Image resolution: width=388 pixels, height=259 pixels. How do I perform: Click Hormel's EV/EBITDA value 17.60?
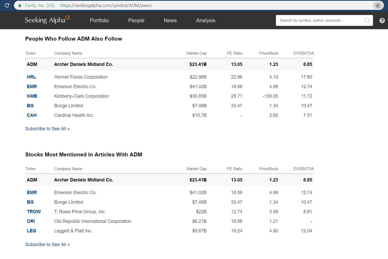306,77
